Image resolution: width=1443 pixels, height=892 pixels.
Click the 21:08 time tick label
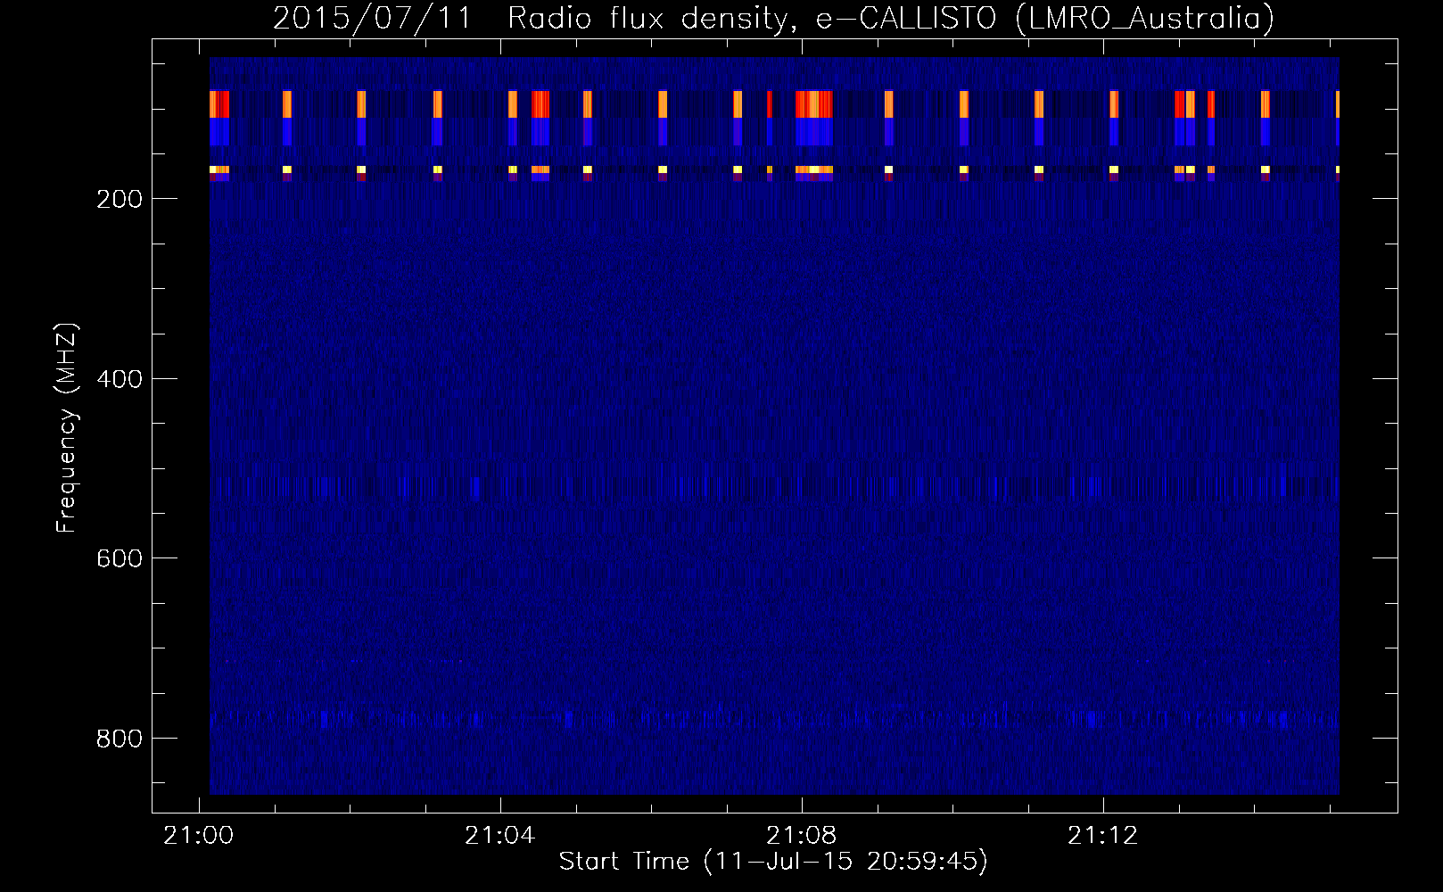click(x=802, y=836)
